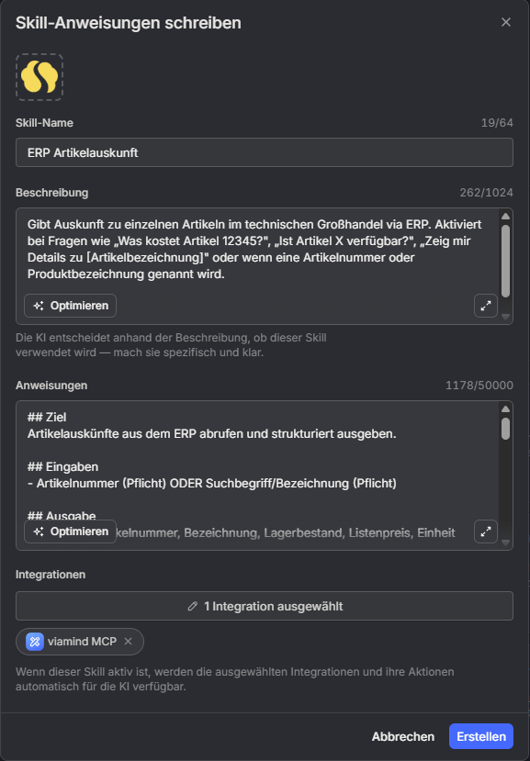
Task: Click the Erstellen button
Action: [x=482, y=736]
